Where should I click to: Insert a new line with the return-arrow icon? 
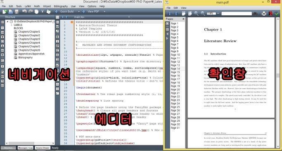(57, 65)
